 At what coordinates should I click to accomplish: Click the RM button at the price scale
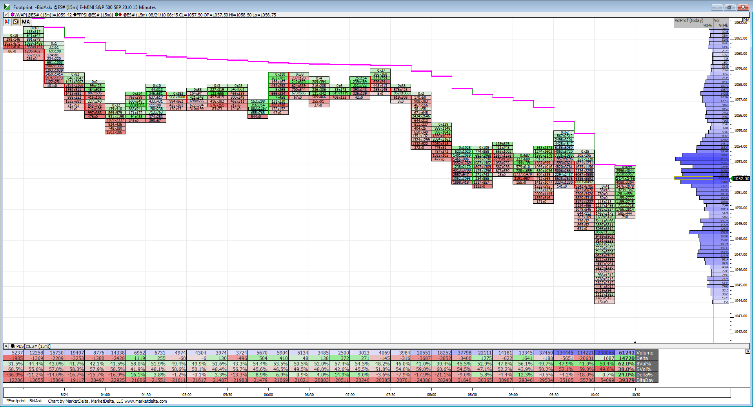(746, 20)
